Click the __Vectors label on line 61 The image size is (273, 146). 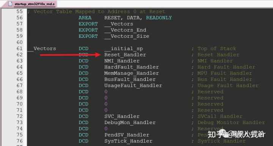click(42, 49)
